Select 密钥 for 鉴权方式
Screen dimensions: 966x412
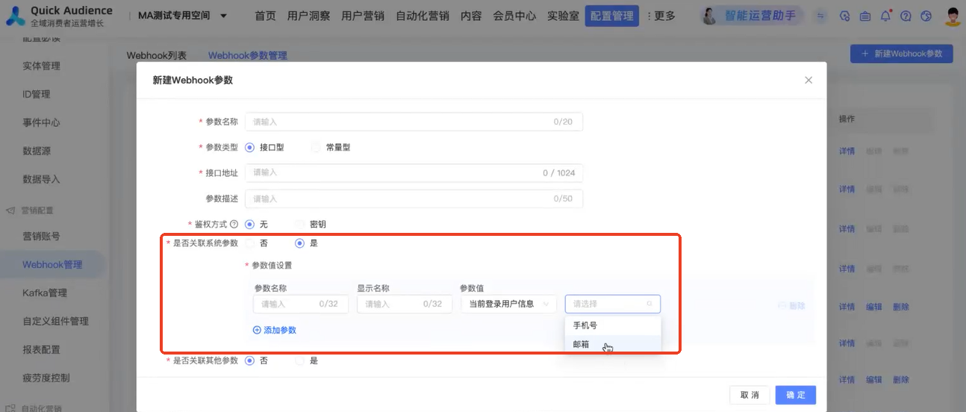coord(299,224)
